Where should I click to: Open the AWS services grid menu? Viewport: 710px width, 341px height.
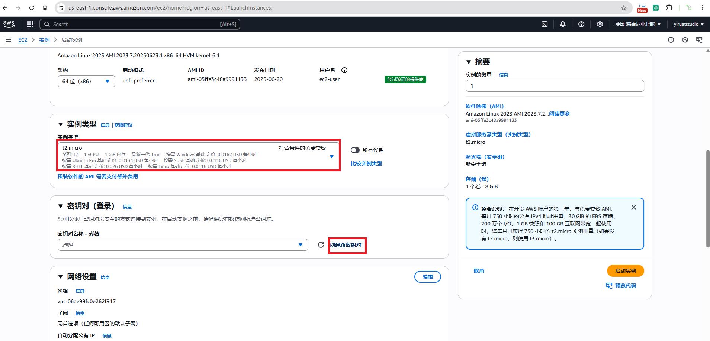coord(30,24)
